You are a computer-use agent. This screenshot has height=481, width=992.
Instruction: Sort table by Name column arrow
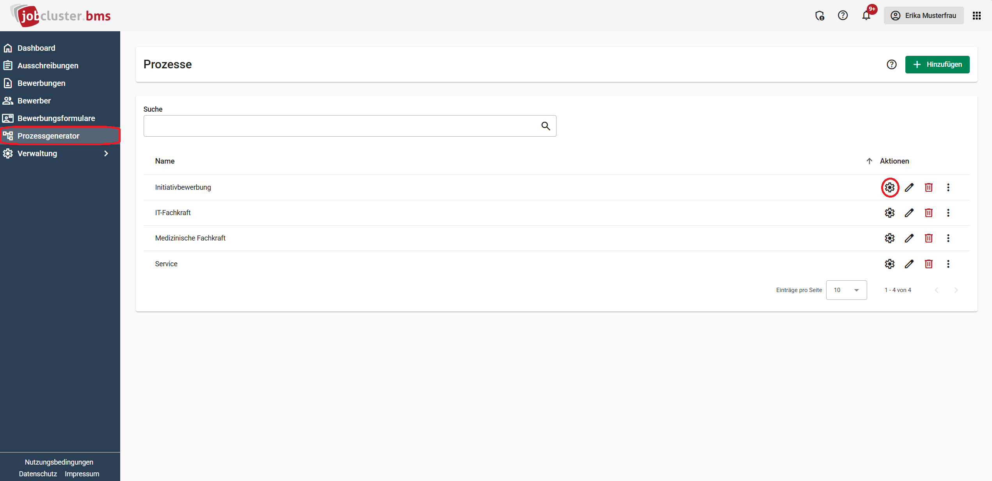pyautogui.click(x=869, y=161)
